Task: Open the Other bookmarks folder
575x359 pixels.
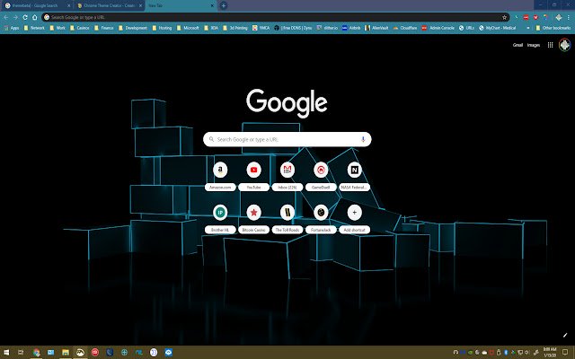Action: pyautogui.click(x=553, y=28)
